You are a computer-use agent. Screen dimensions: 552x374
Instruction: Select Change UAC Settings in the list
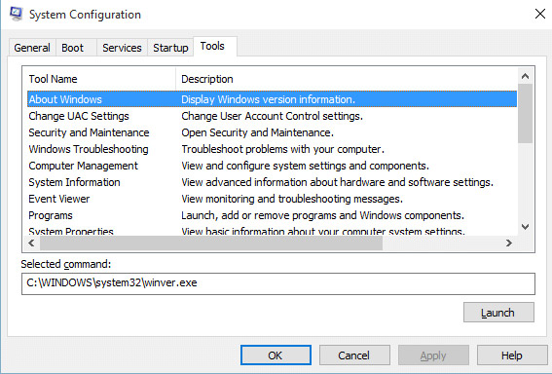pyautogui.click(x=272, y=116)
